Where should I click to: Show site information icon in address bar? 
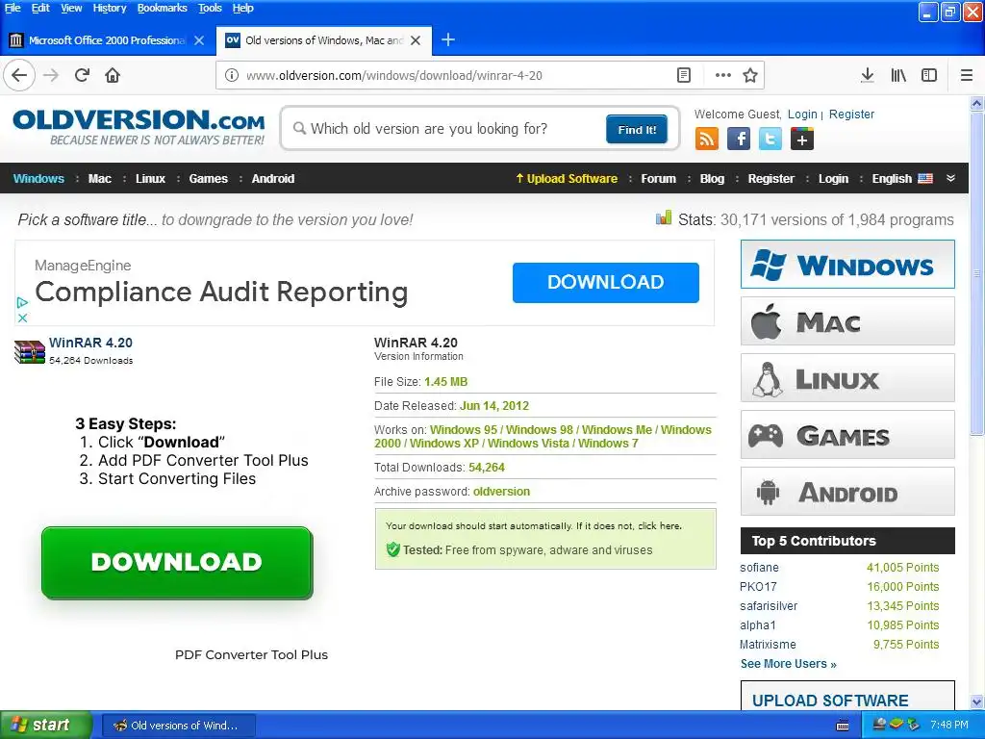(x=232, y=75)
